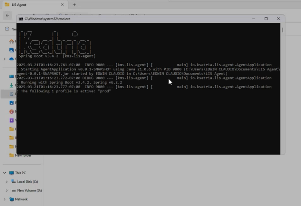Select the OneDrive cloud icon in sidebar

point(12,59)
